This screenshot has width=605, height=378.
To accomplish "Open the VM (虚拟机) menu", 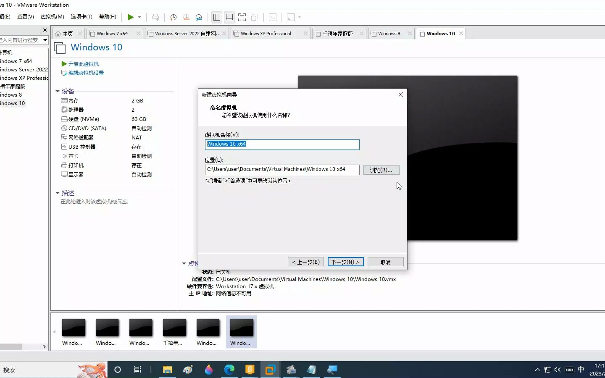I will (x=52, y=17).
